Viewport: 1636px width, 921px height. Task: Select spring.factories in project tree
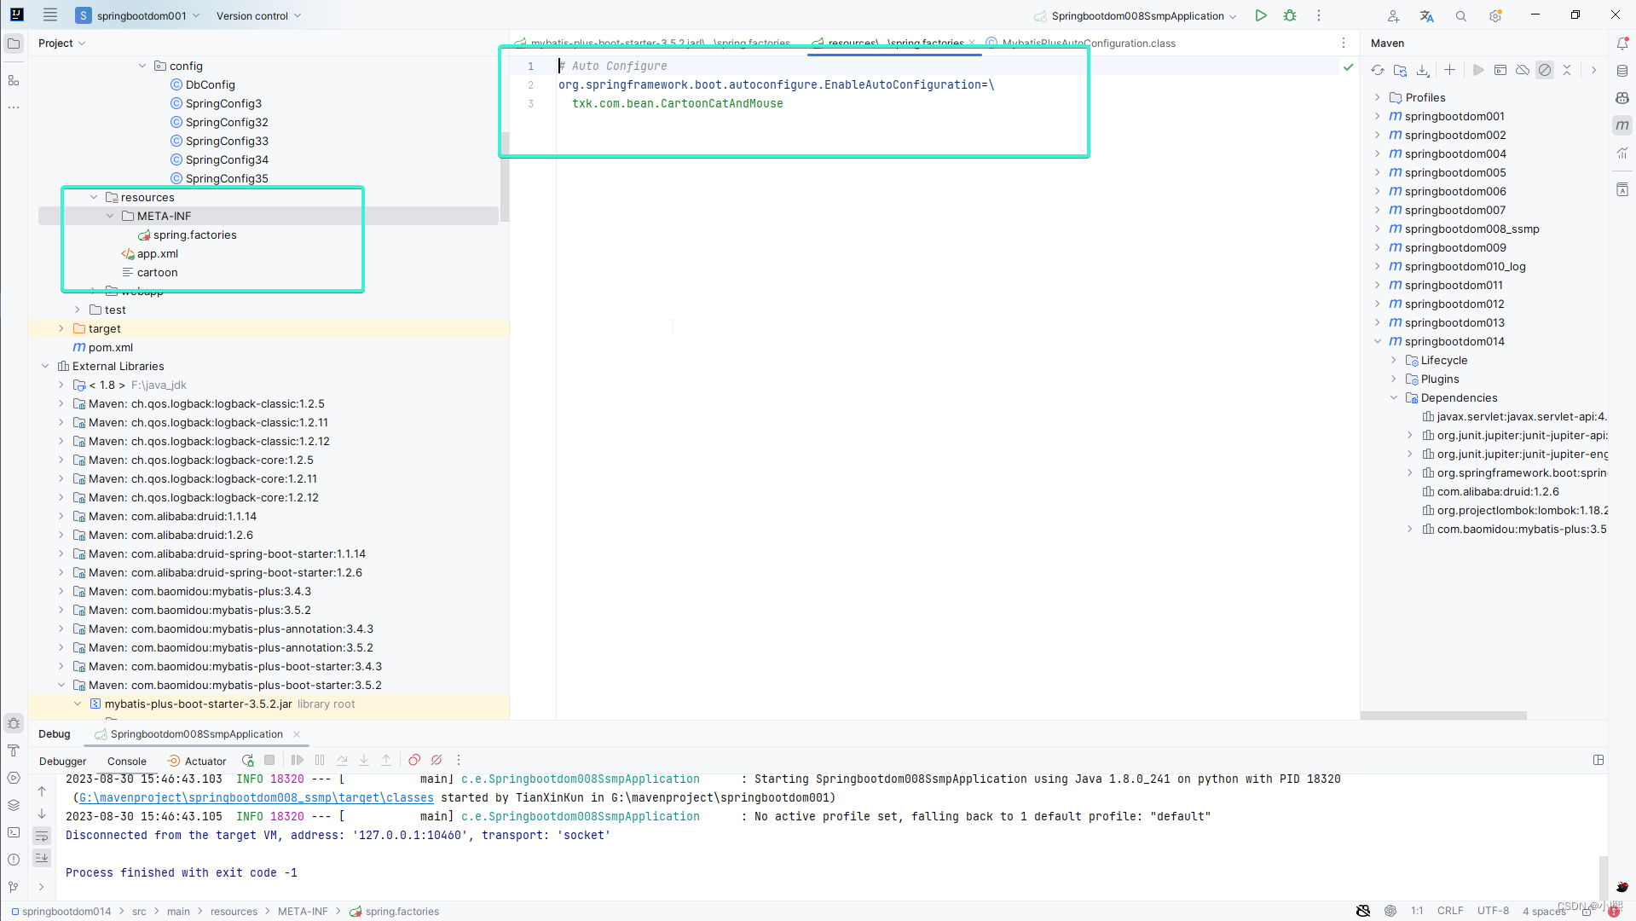point(195,235)
